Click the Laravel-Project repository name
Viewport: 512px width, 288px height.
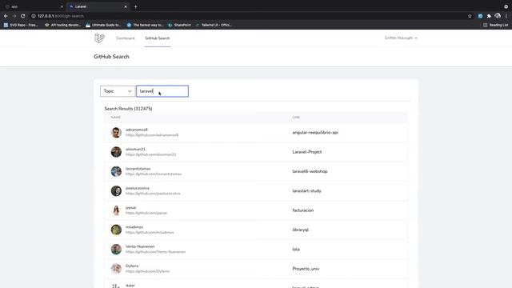coord(307,152)
